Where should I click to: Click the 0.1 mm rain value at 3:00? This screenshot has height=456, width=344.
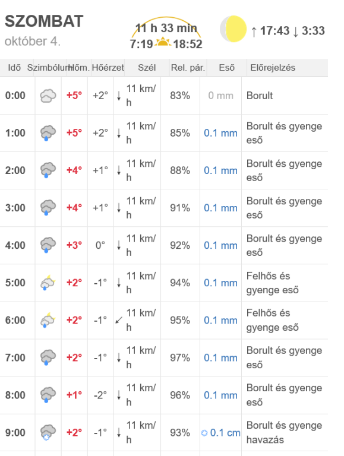tap(220, 208)
